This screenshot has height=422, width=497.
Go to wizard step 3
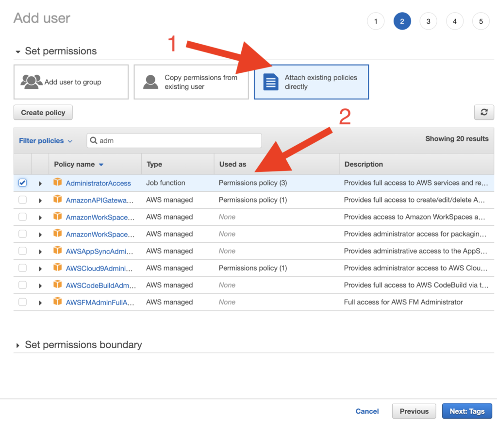(x=428, y=21)
